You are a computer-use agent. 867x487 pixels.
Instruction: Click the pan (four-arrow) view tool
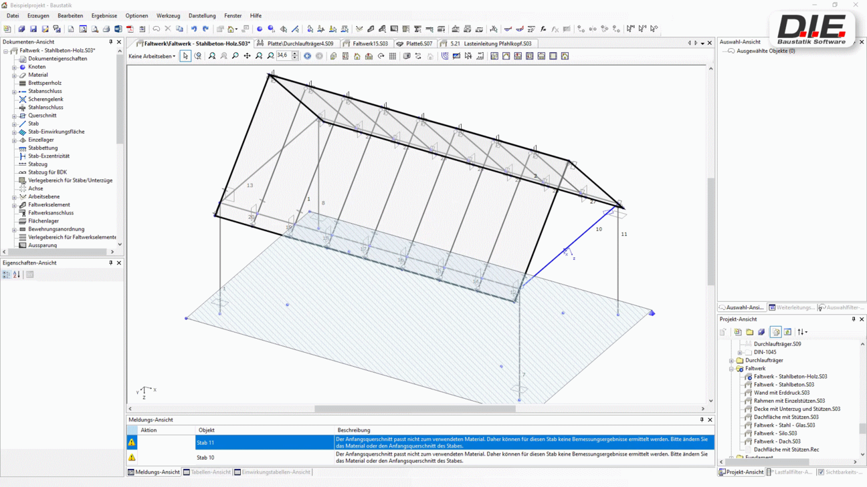click(x=247, y=56)
